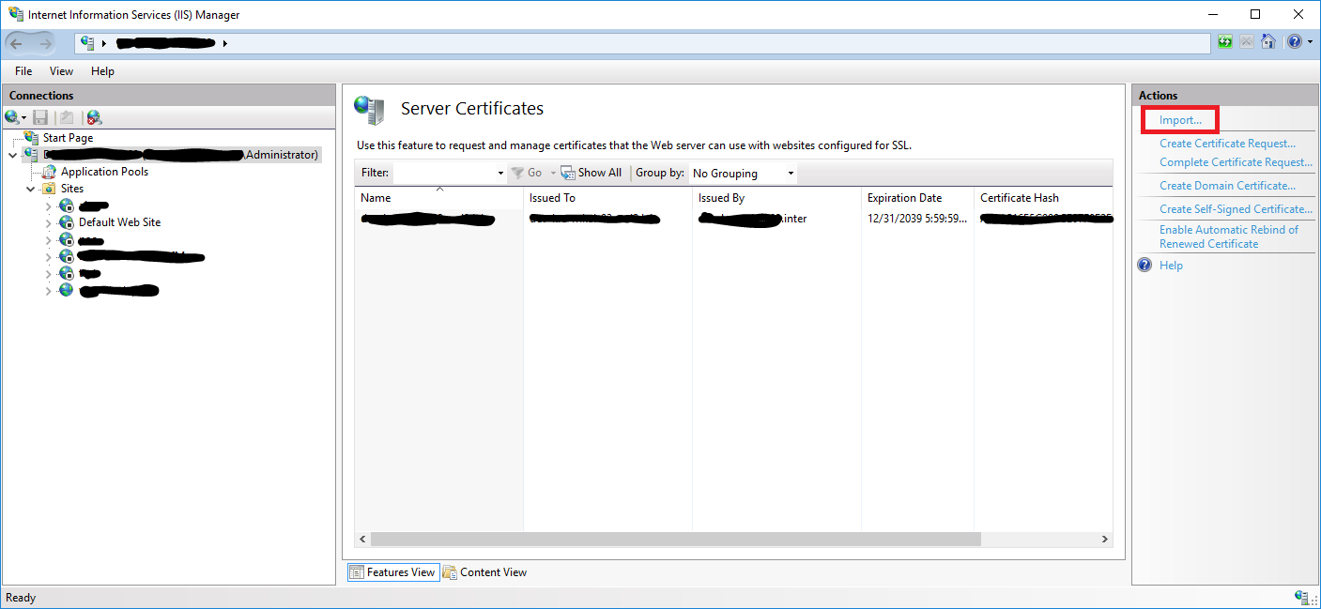Click the Stop icon in address bar
Screen dimensions: 1321x609
pos(1247,42)
